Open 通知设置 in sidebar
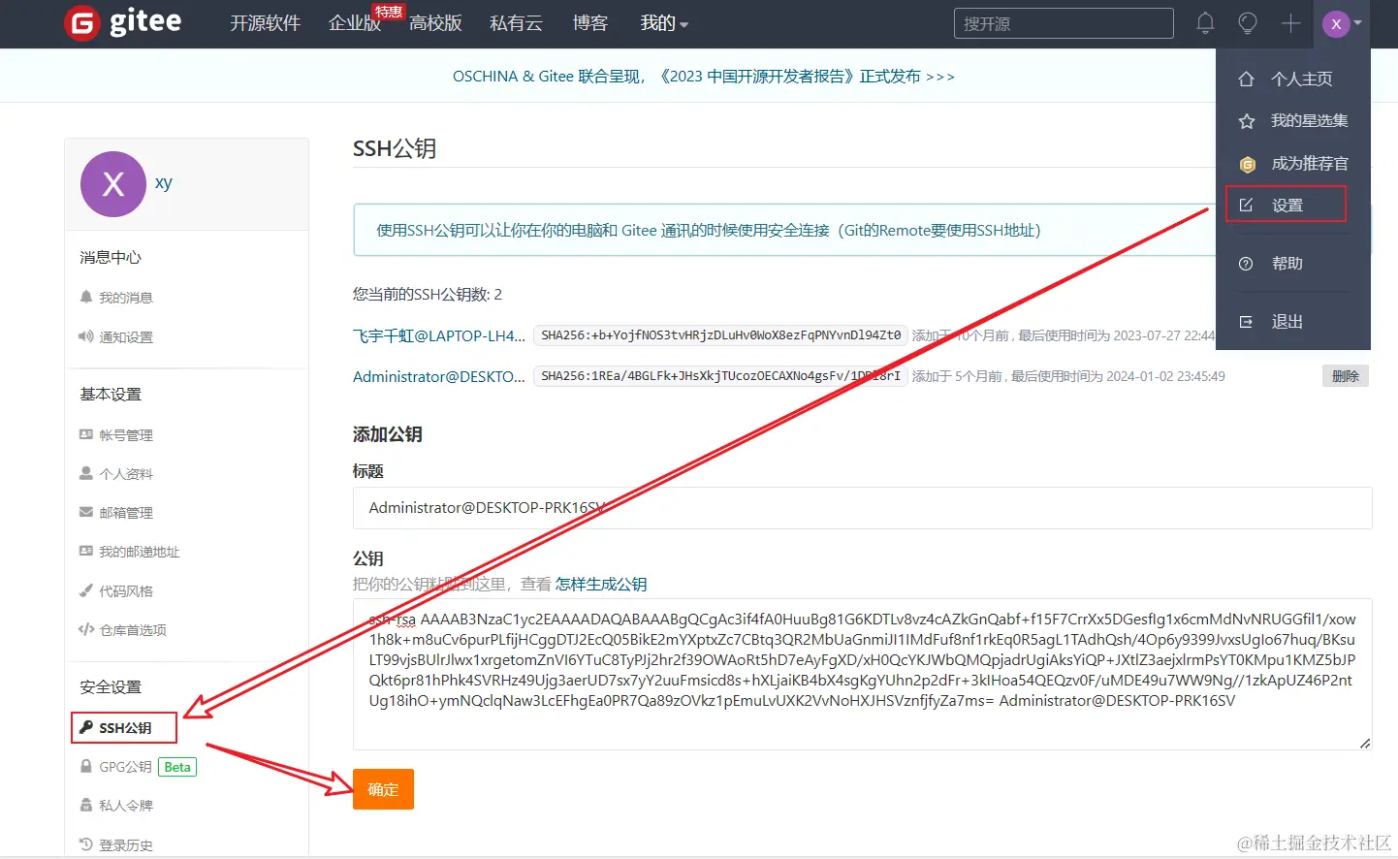Screen dimensions: 1398x859 coord(126,337)
